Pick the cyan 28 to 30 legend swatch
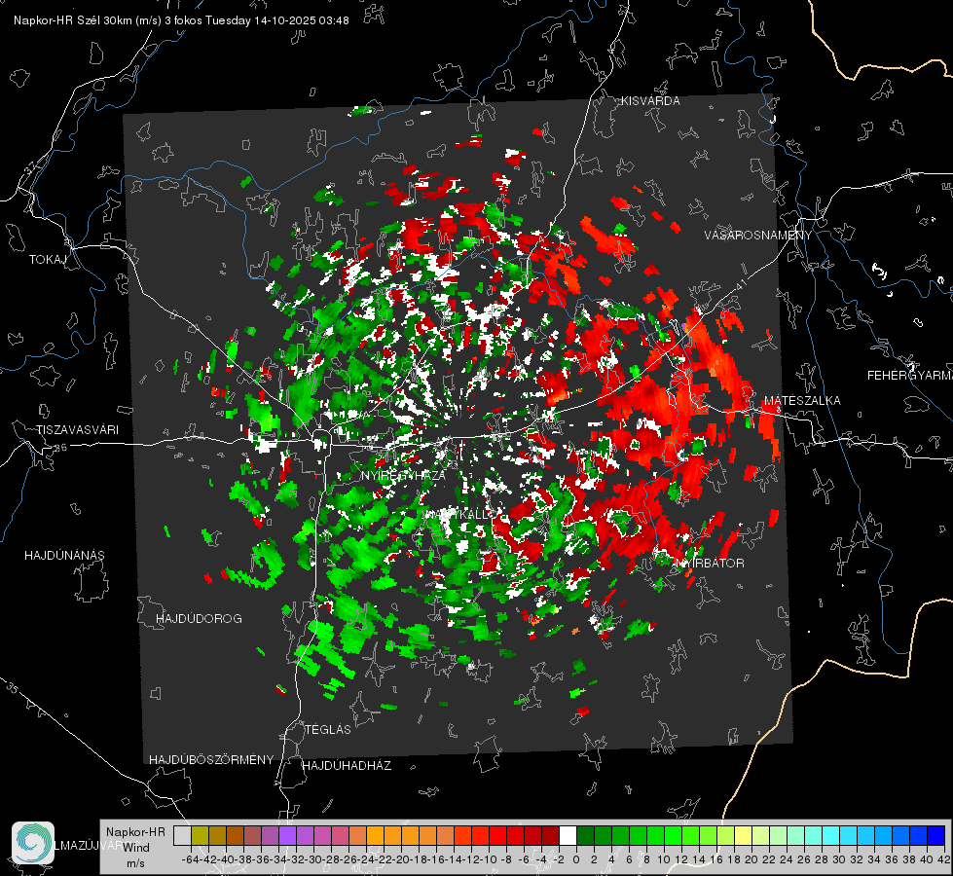The height and width of the screenshot is (876, 953). 831,835
